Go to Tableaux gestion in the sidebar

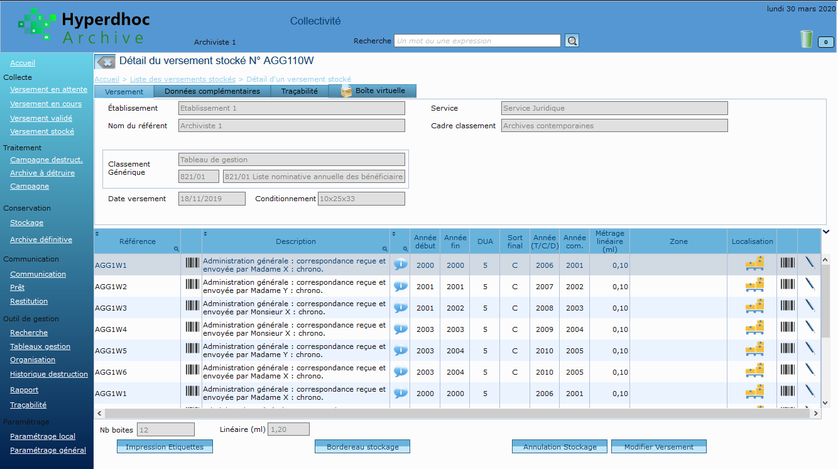[40, 346]
